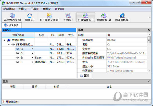Click properties scrollbar down arrow
Image resolution: width=153 pixels, height=106 pixels.
[149, 71]
